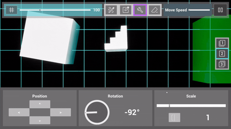Move position up with the arrow
231x129 pixels.
click(40, 104)
